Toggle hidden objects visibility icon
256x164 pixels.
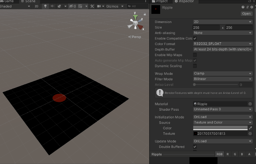tap(72, 6)
